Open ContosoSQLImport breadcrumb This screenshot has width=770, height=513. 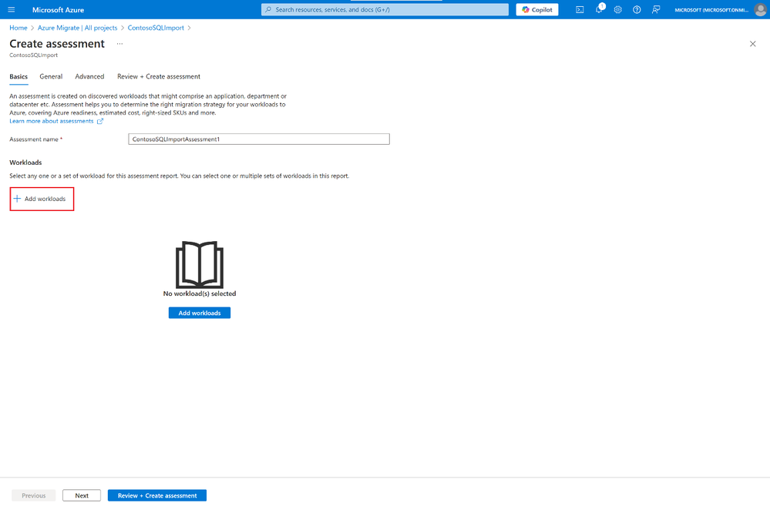coord(156,28)
